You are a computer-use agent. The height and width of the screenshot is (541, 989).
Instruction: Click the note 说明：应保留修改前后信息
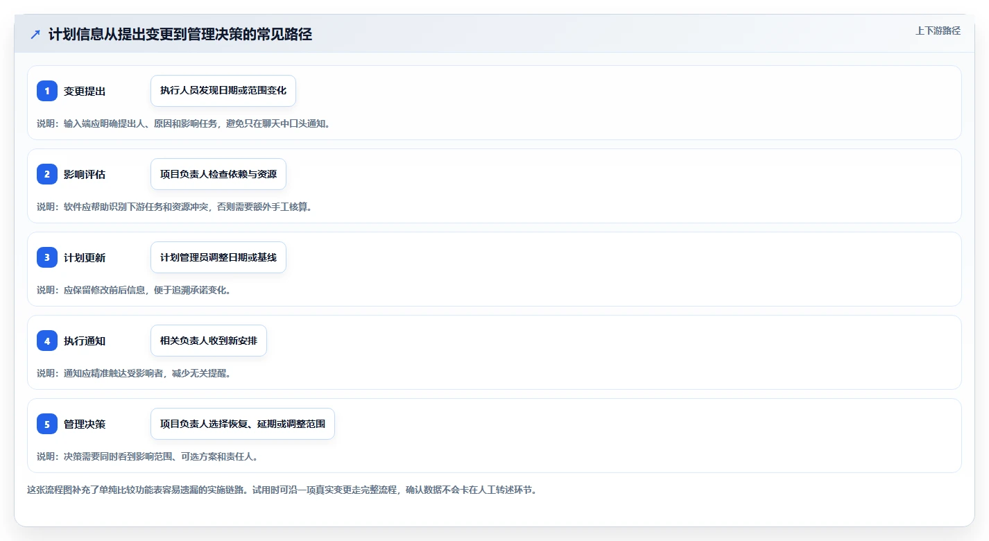click(133, 290)
